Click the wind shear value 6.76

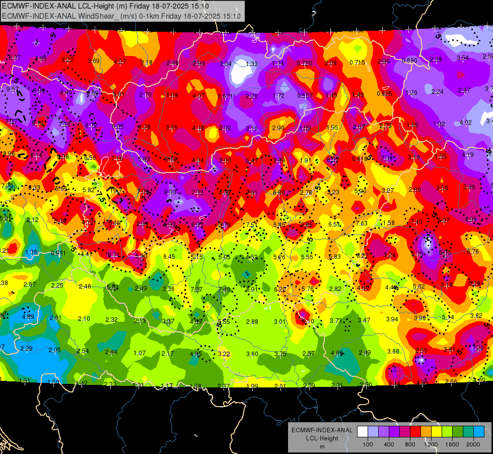tap(473, 251)
